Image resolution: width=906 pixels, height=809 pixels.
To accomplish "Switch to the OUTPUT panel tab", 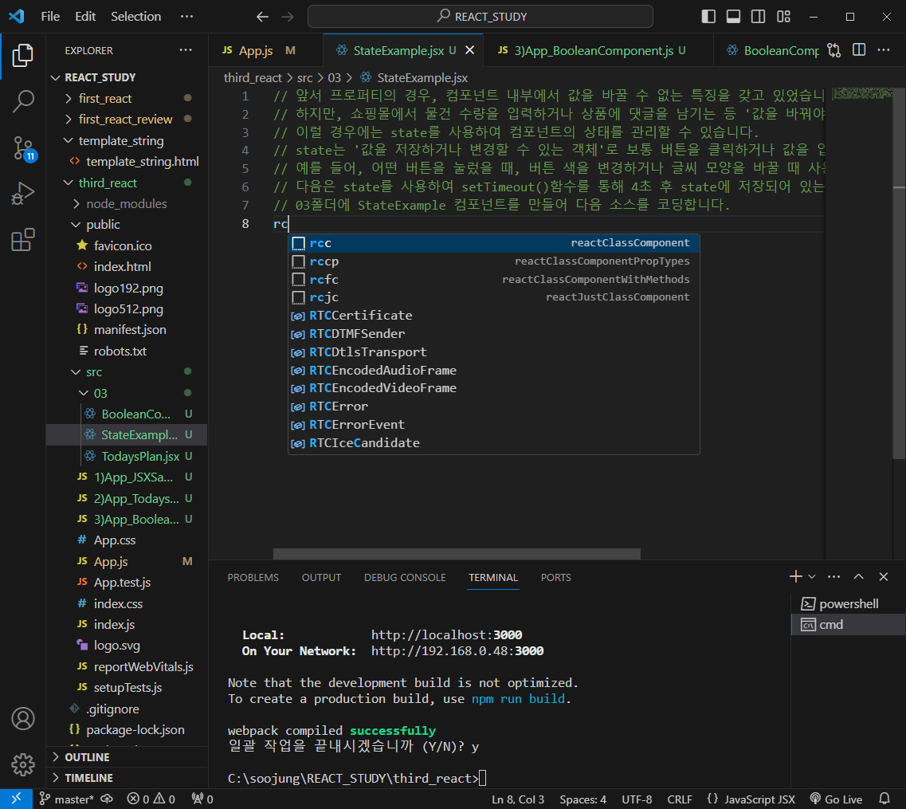I will coord(321,577).
